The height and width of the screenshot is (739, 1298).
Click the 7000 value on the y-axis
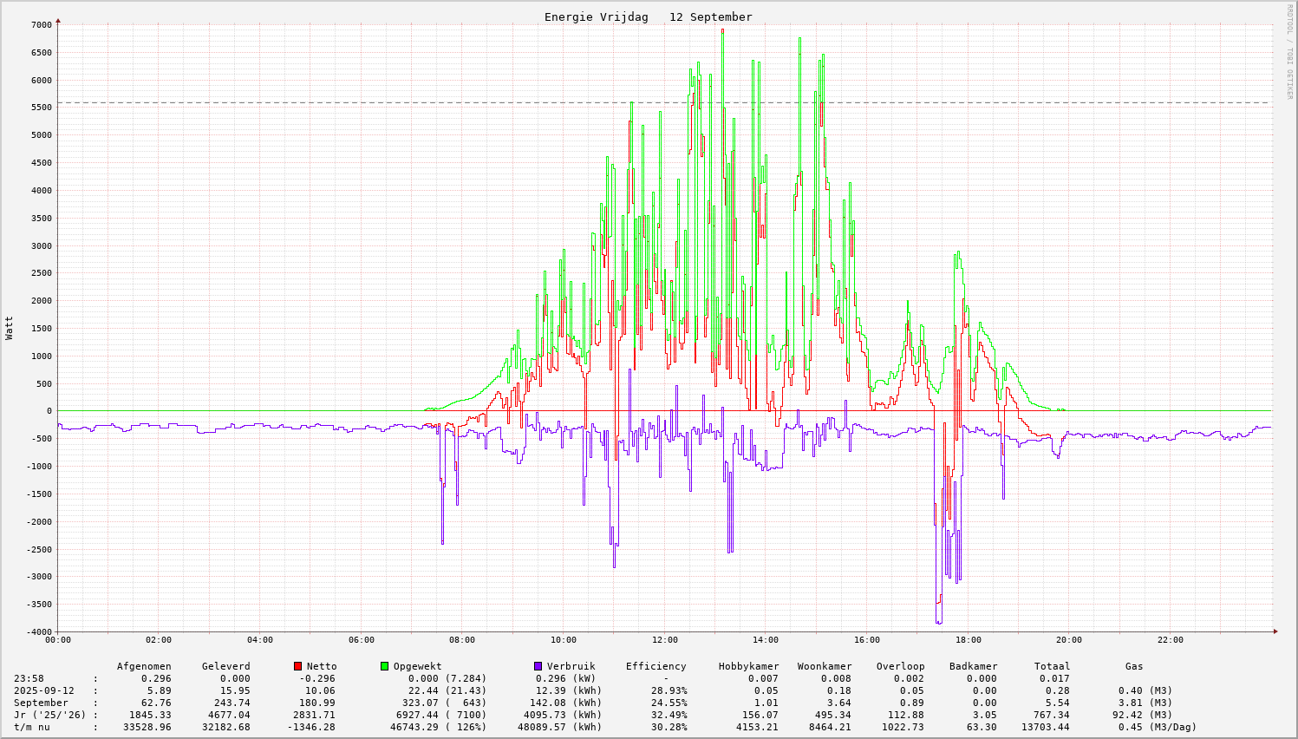(41, 25)
